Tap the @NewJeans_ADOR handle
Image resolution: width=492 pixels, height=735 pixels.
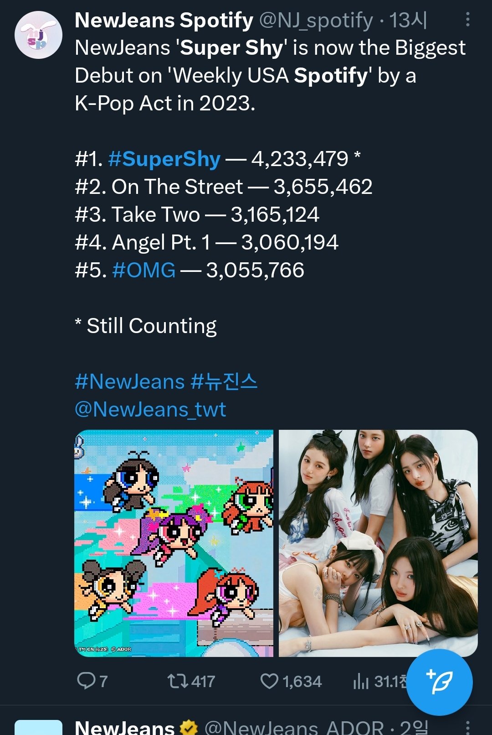point(294,727)
